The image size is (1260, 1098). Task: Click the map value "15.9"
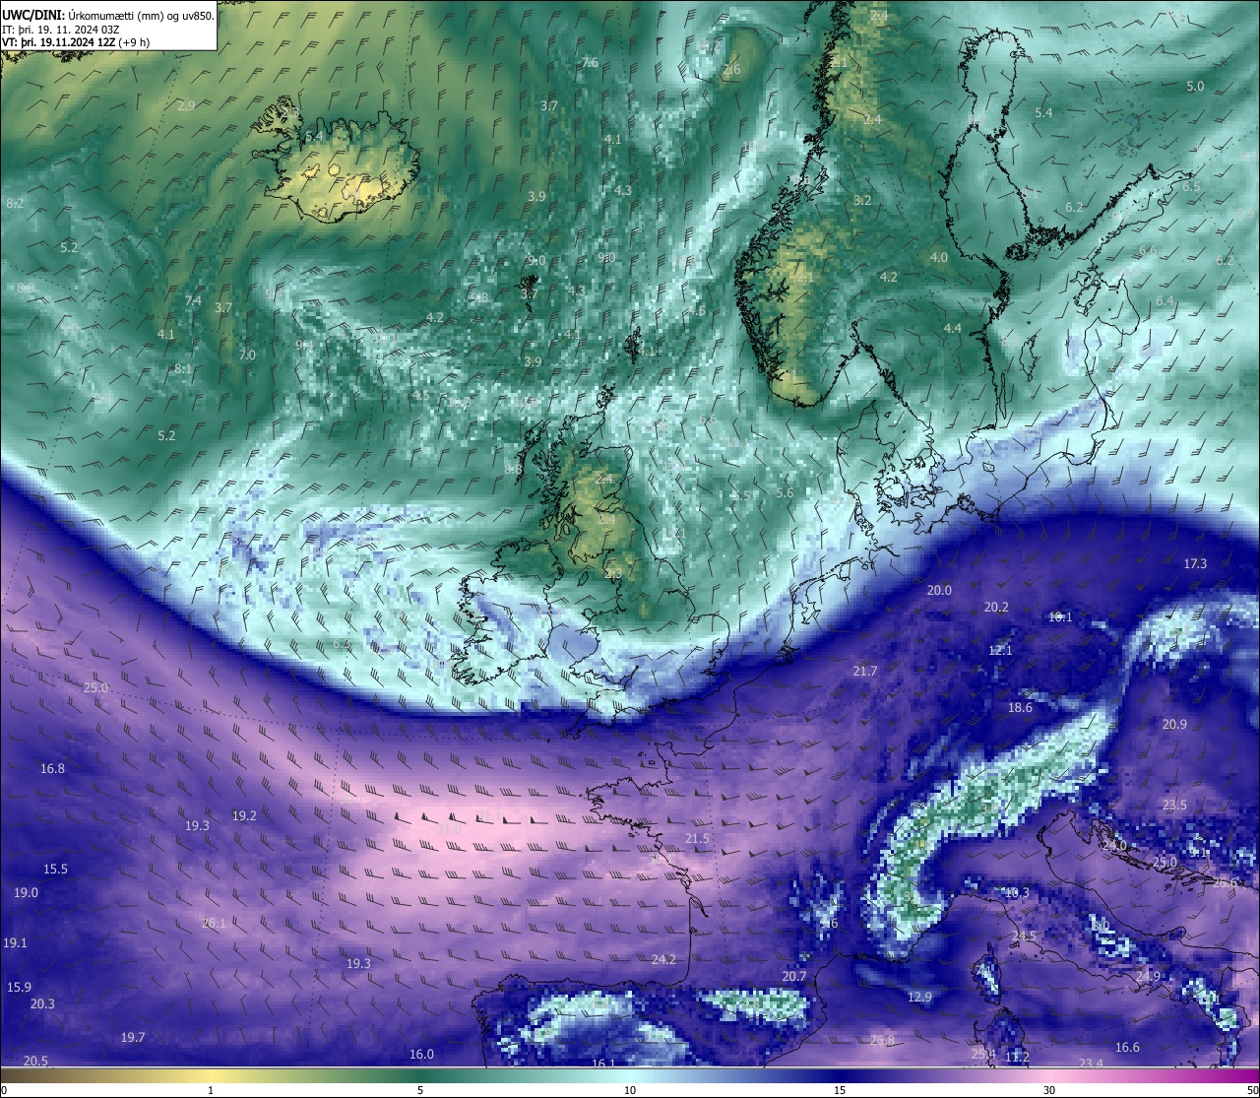coord(19,987)
